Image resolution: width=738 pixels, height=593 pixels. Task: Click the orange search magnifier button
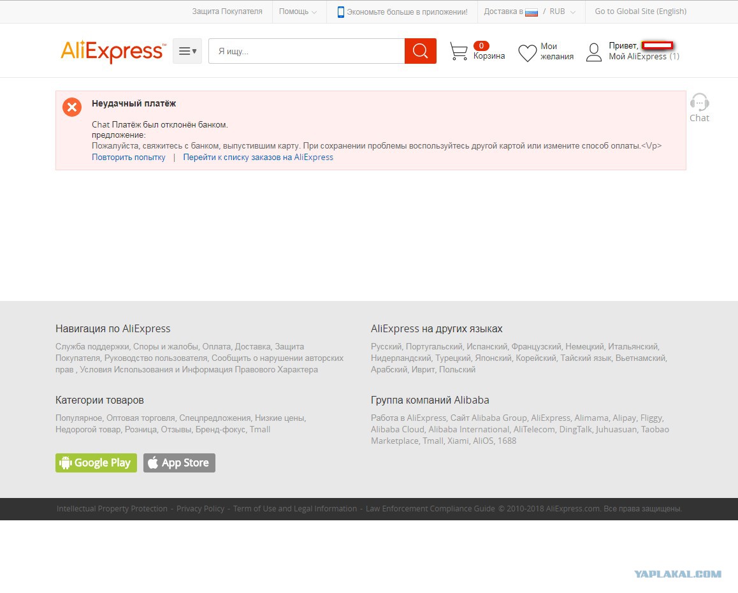420,51
